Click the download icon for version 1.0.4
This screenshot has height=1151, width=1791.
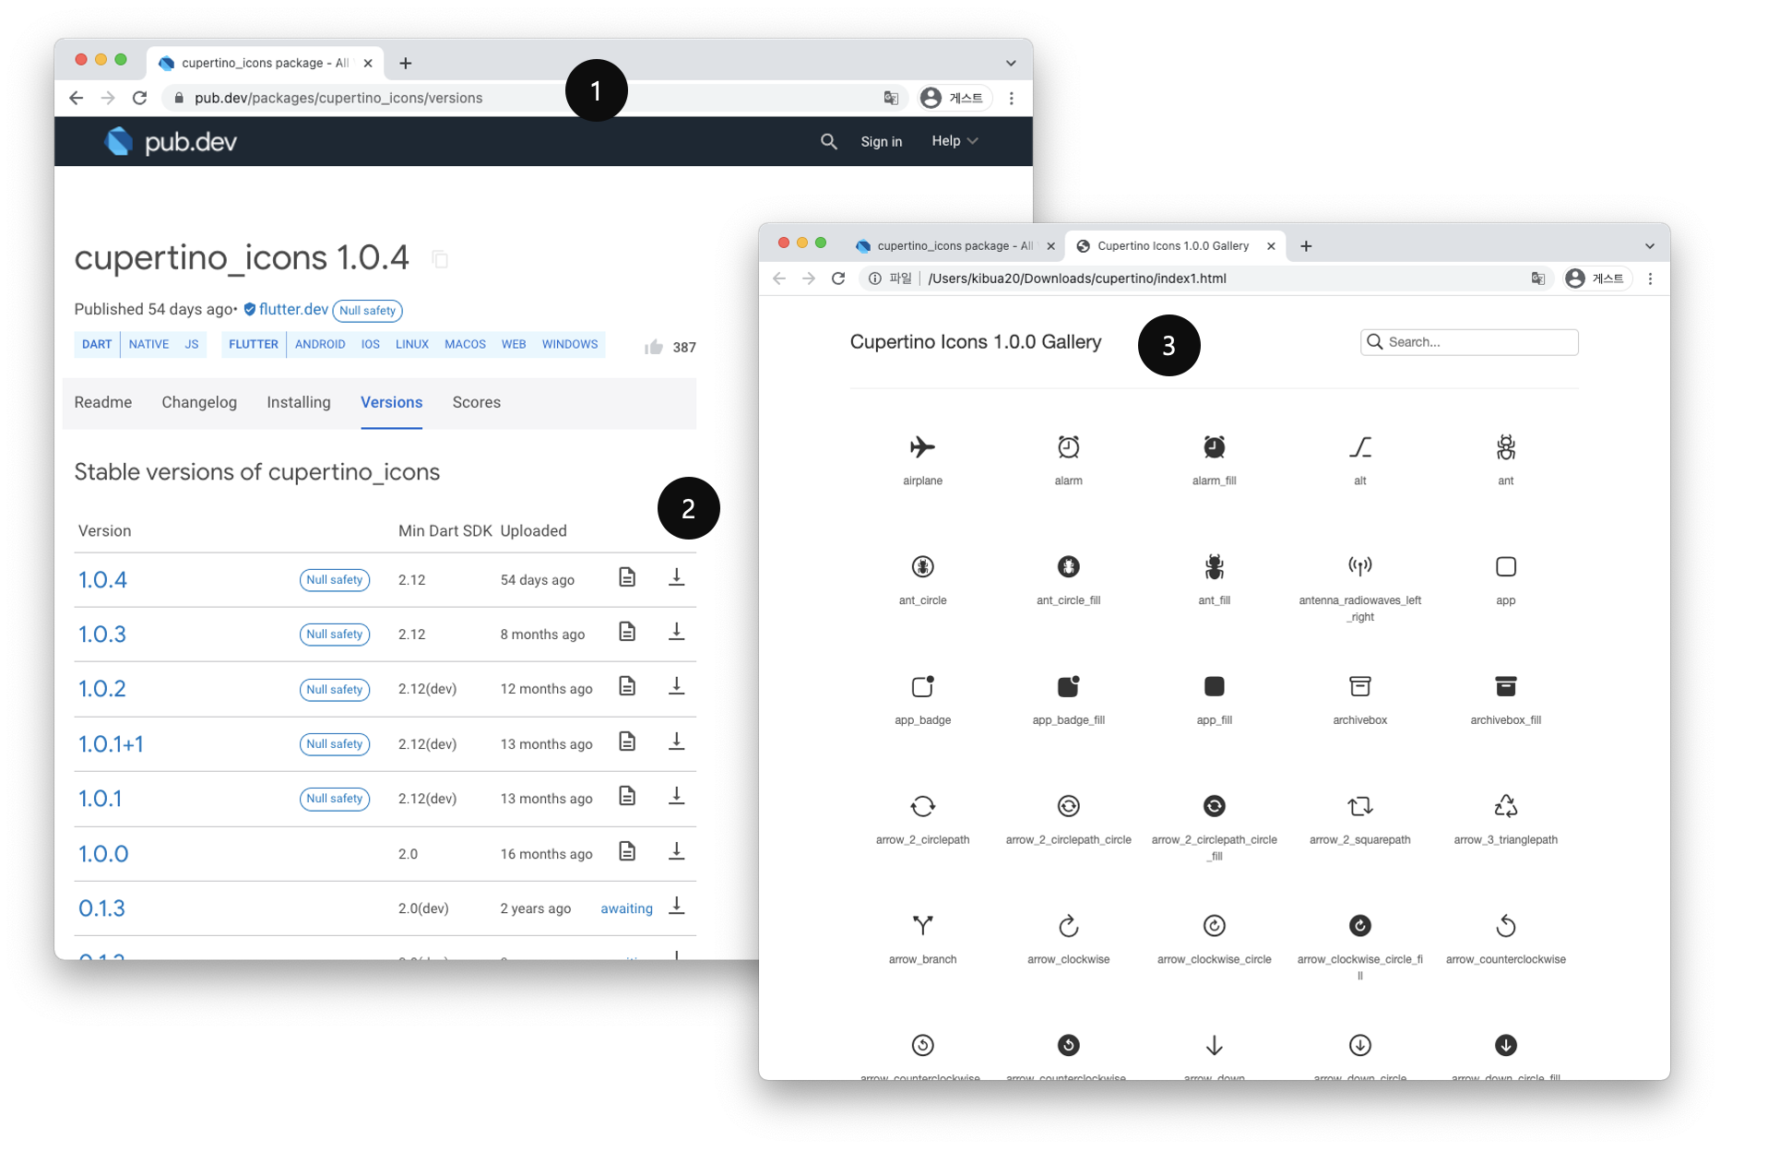click(x=676, y=577)
